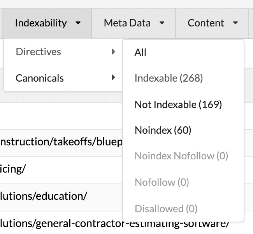
Task: Select the Disallowed (0) option
Action: (166, 208)
